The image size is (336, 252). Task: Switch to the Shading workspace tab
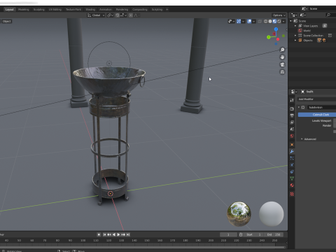pyautogui.click(x=90, y=9)
